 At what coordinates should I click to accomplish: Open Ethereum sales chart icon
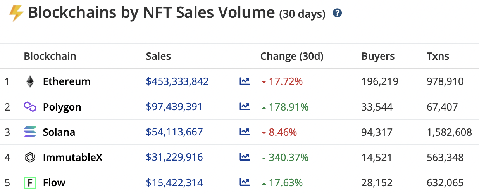(245, 81)
